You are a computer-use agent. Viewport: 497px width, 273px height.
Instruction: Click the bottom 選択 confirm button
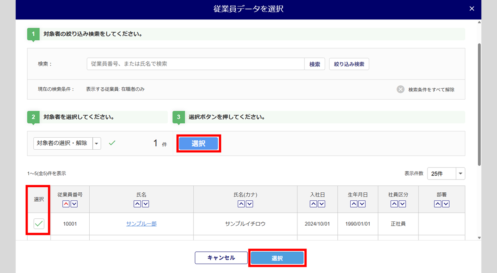[277, 258]
